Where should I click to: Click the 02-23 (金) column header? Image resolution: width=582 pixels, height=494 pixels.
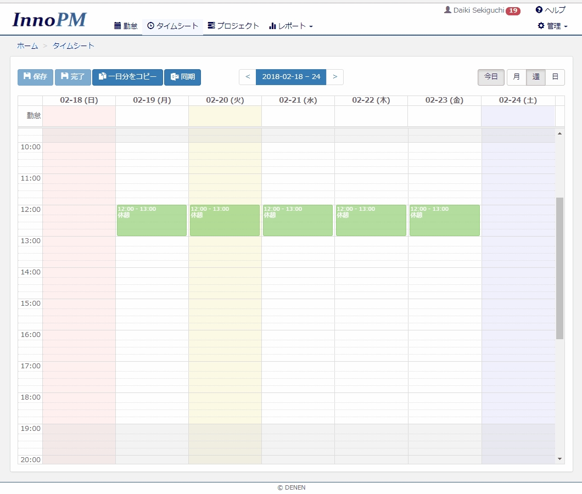pos(444,100)
